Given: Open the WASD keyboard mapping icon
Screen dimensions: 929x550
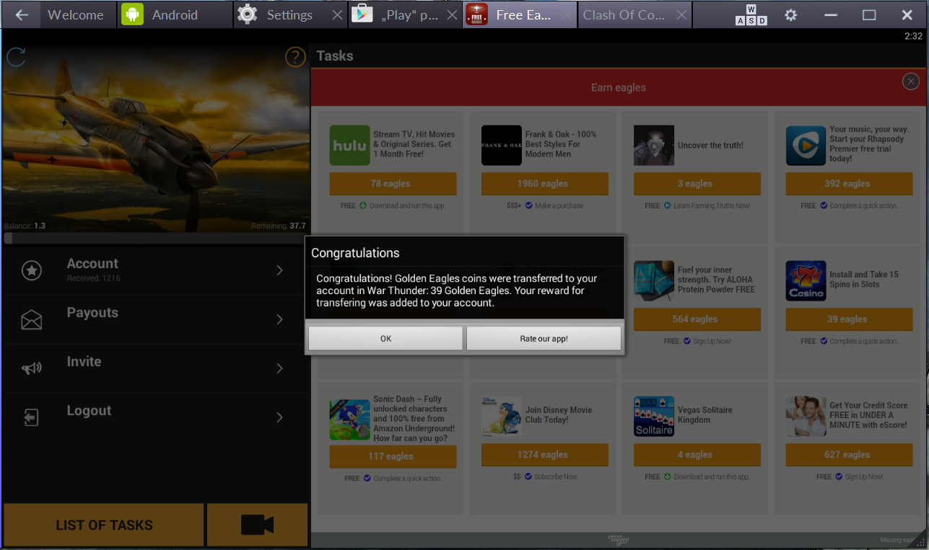Looking at the screenshot, I should point(751,15).
